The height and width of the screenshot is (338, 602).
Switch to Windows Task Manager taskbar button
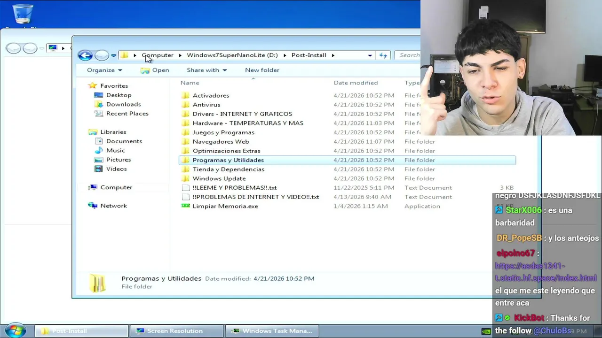point(272,331)
